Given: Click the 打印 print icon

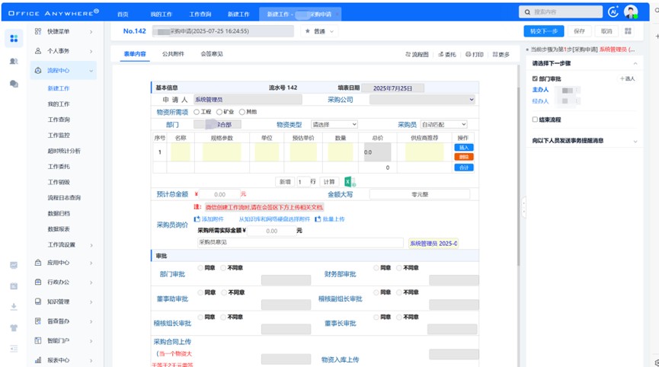Looking at the screenshot, I should pos(474,55).
